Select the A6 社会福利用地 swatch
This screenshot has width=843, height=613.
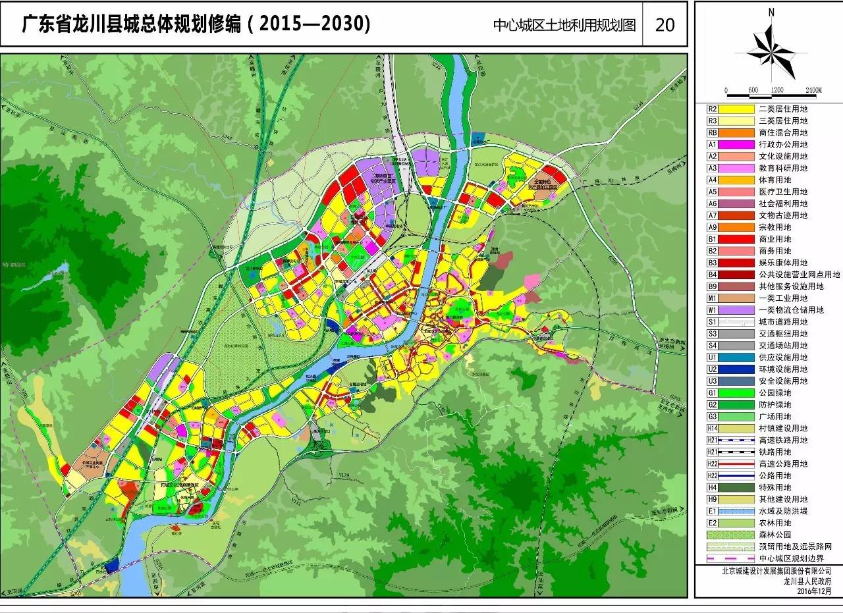[736, 204]
